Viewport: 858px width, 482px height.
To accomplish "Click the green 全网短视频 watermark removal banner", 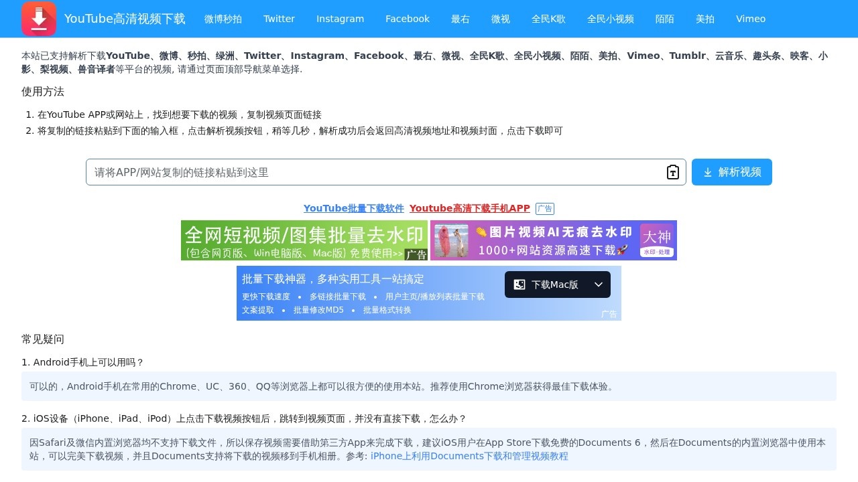I will click(x=304, y=240).
